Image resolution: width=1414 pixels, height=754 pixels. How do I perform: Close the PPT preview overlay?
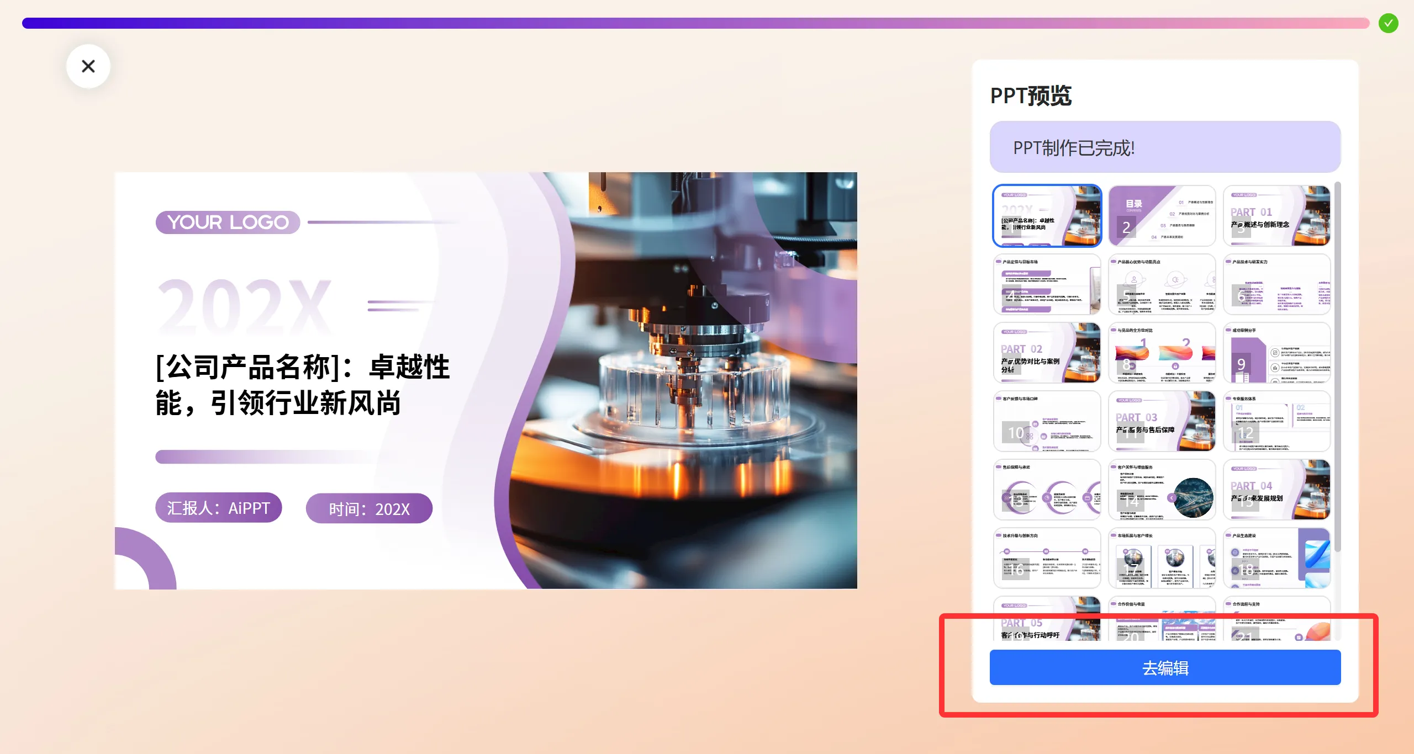point(88,66)
